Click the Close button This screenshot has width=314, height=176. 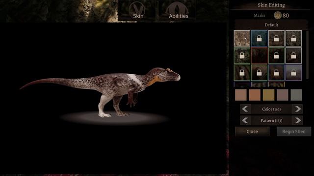click(x=252, y=132)
